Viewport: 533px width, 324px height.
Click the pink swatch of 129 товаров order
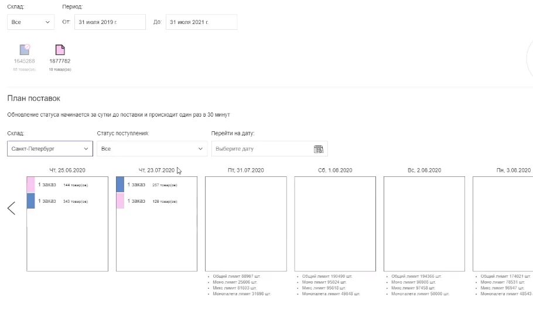pos(120,200)
